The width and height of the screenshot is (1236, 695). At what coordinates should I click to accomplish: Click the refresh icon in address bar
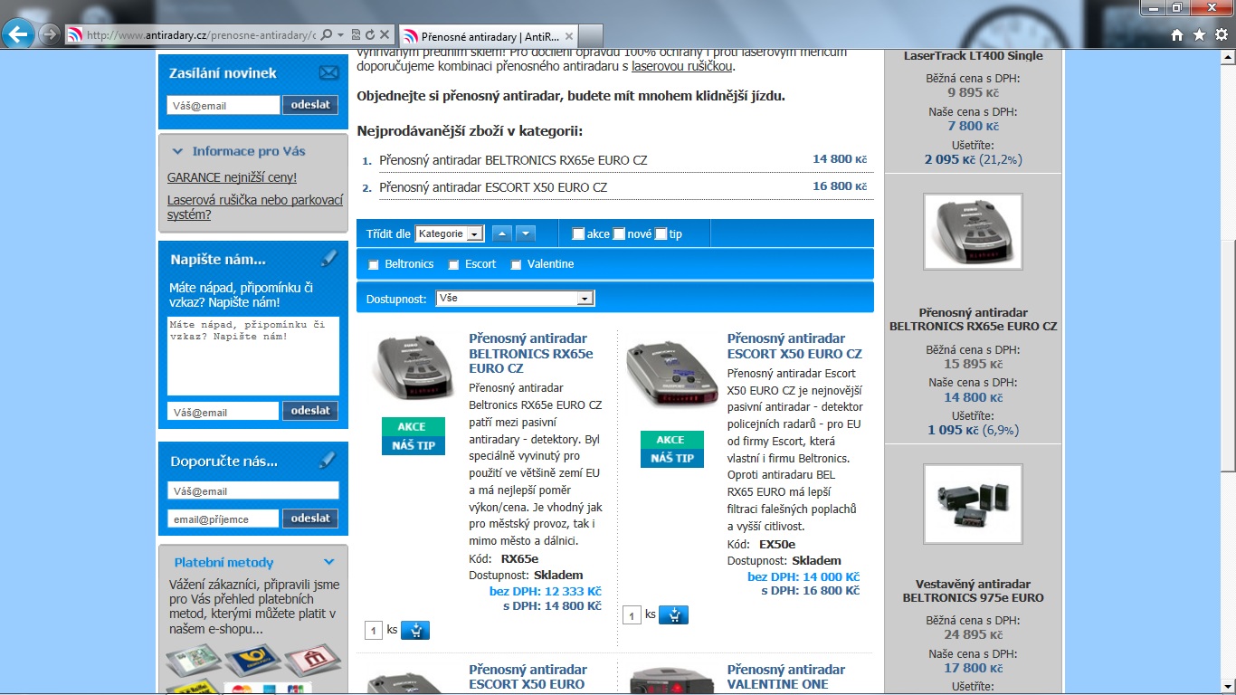click(370, 35)
